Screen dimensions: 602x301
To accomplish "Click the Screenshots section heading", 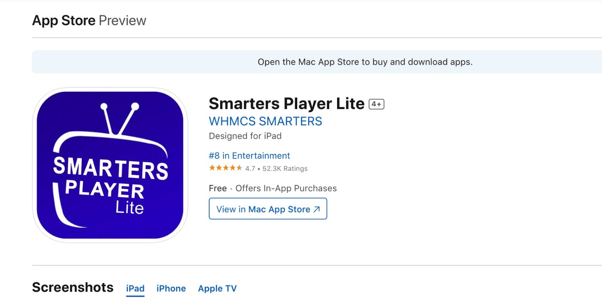I will (x=73, y=287).
